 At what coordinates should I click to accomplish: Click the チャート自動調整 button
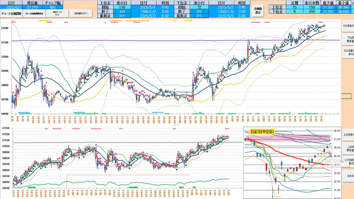point(11,14)
